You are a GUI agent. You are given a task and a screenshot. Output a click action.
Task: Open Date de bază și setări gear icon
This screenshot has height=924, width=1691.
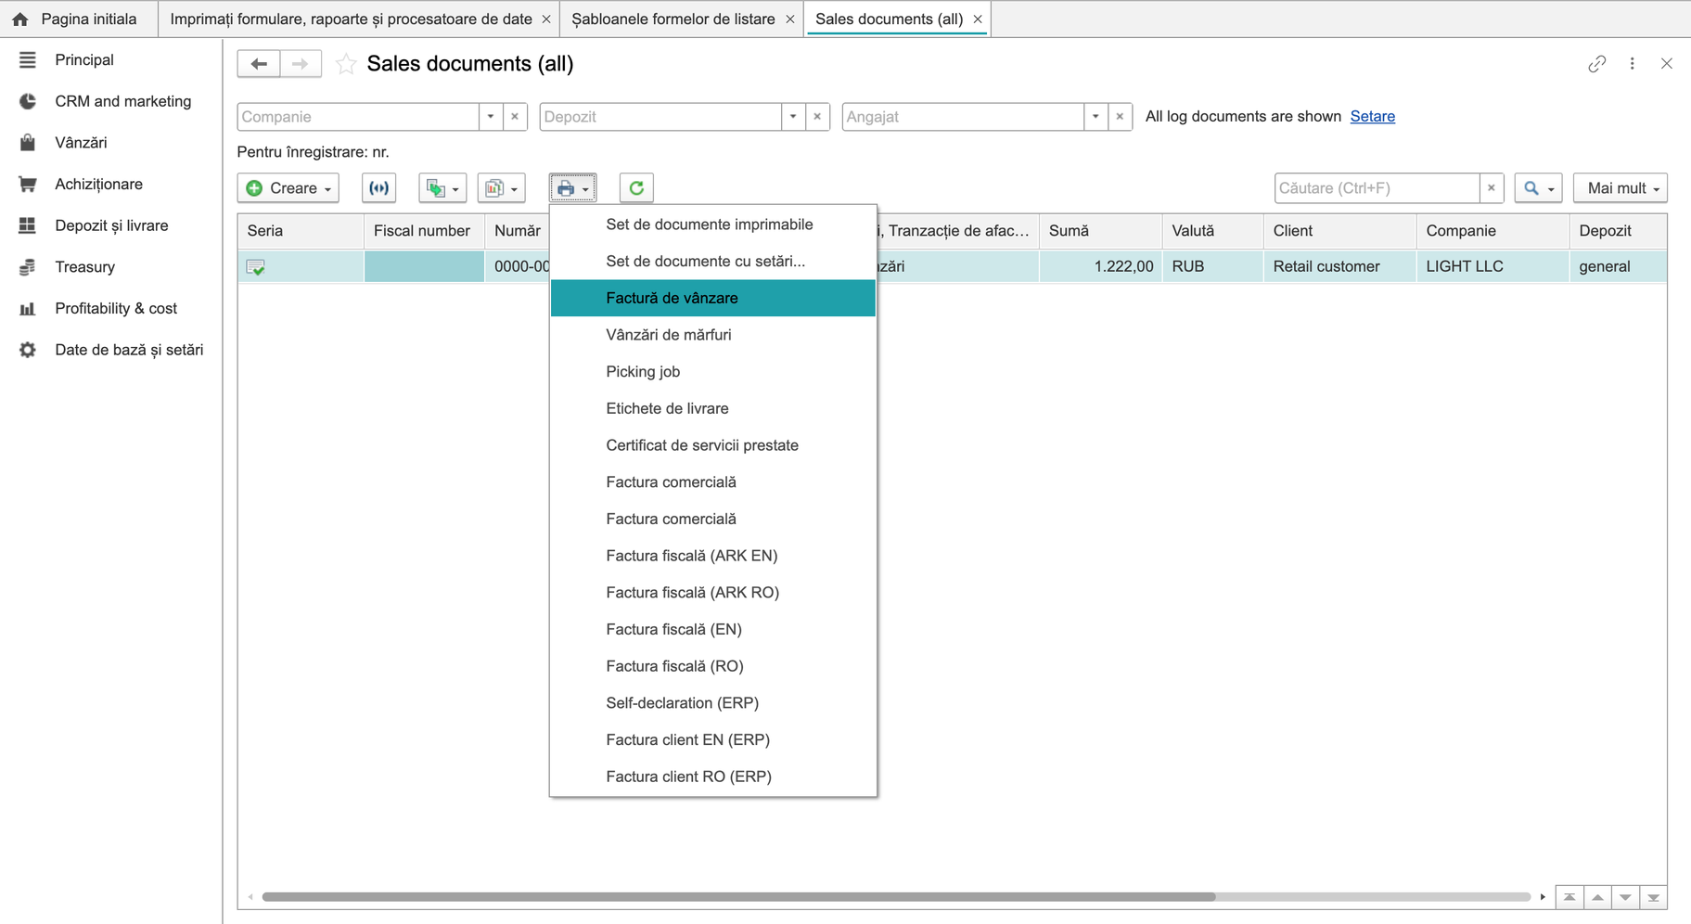point(28,350)
